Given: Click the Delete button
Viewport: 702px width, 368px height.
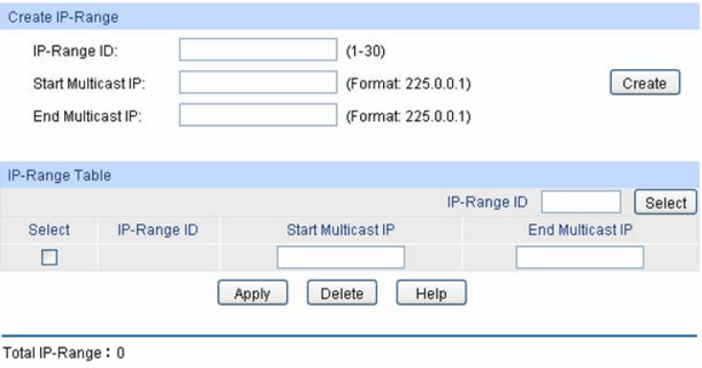Looking at the screenshot, I should tap(342, 293).
